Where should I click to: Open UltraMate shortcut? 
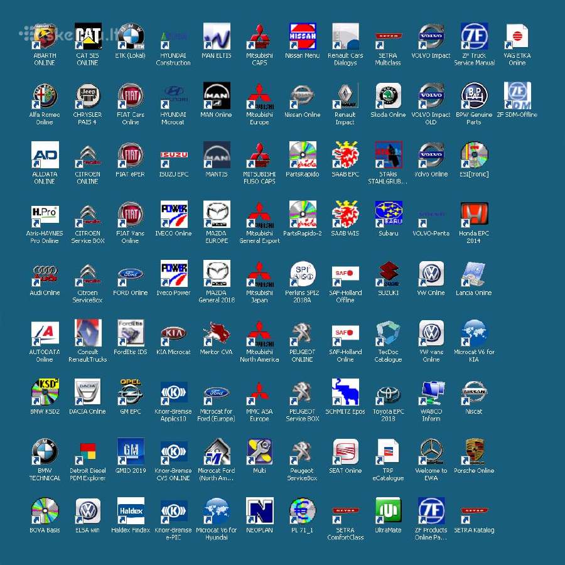click(x=388, y=510)
